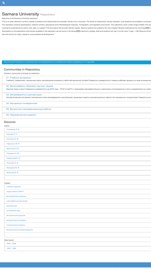Select author Клементьев В. А.

coord(13,158)
